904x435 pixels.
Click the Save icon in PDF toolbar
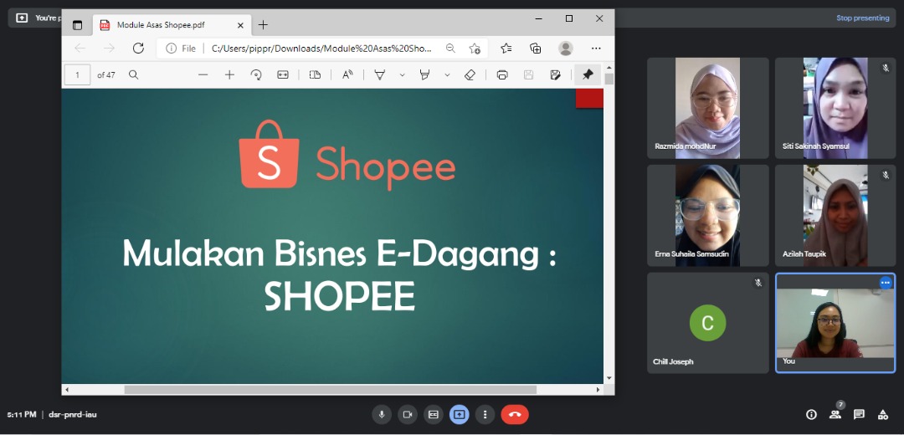[x=529, y=75]
